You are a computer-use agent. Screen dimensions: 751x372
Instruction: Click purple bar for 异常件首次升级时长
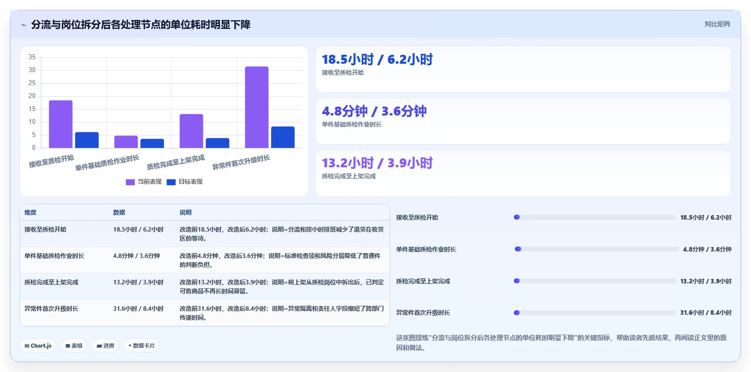pyautogui.click(x=257, y=107)
